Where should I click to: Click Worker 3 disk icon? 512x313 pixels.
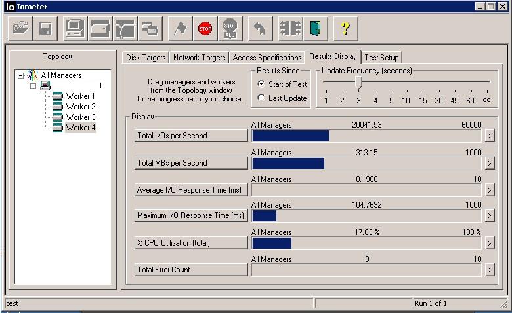coord(58,117)
